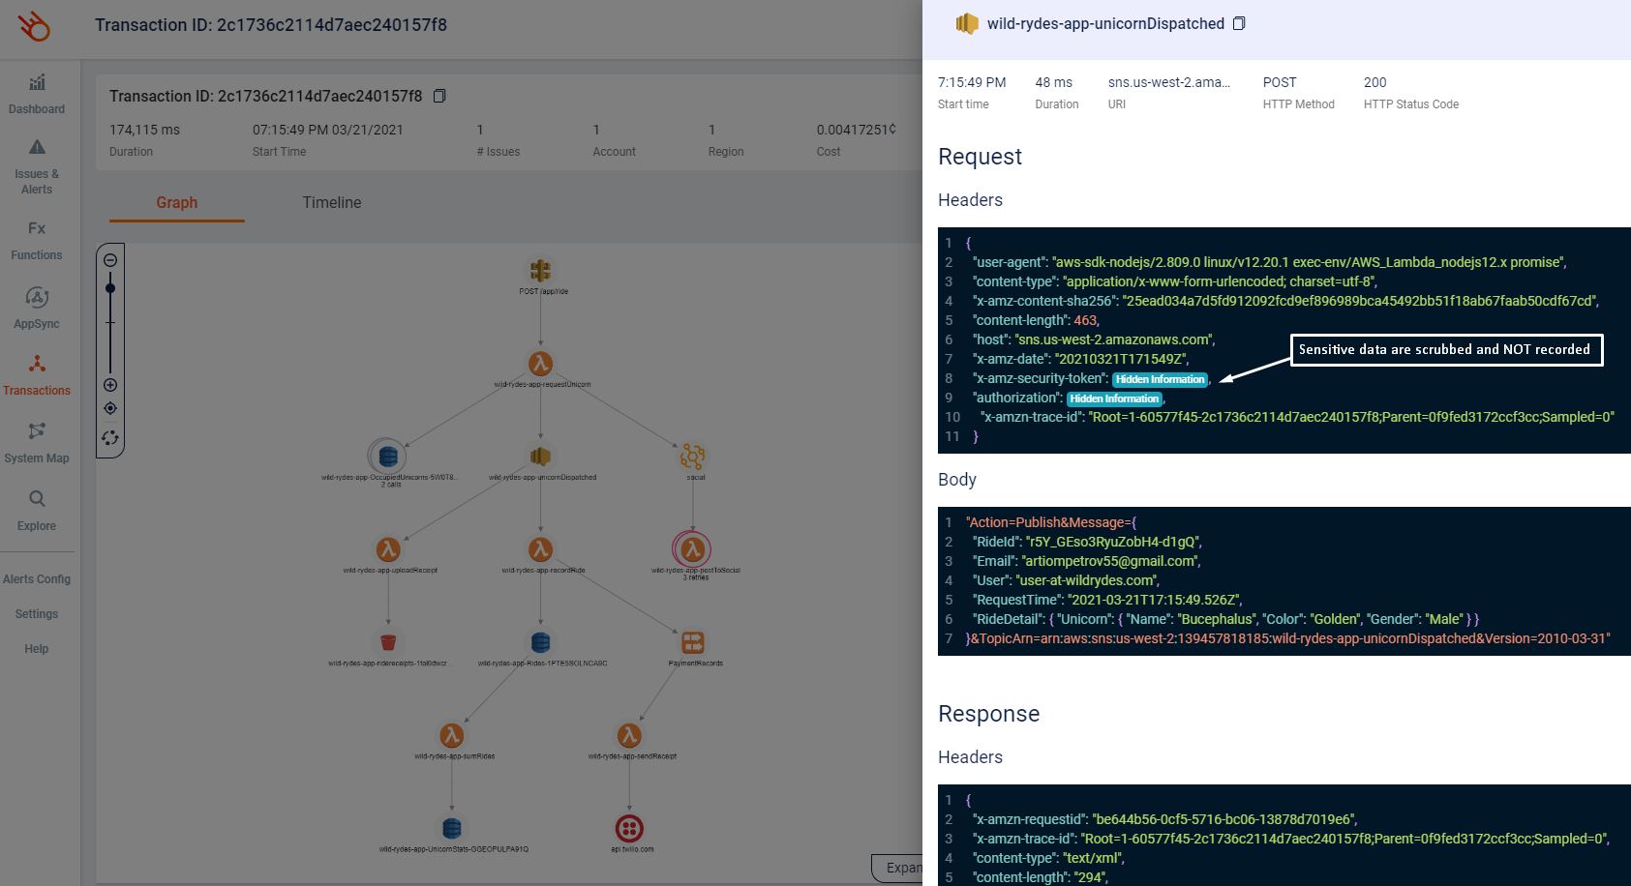The width and height of the screenshot is (1631, 886).
Task: Open the Functions sidebar item
Action: 37,241
